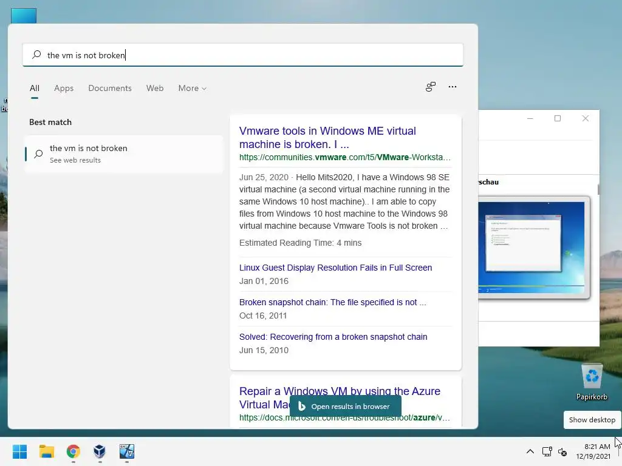Viewport: 622px width, 466px height.
Task: Switch to the Apps search tab
Action: pyautogui.click(x=64, y=88)
